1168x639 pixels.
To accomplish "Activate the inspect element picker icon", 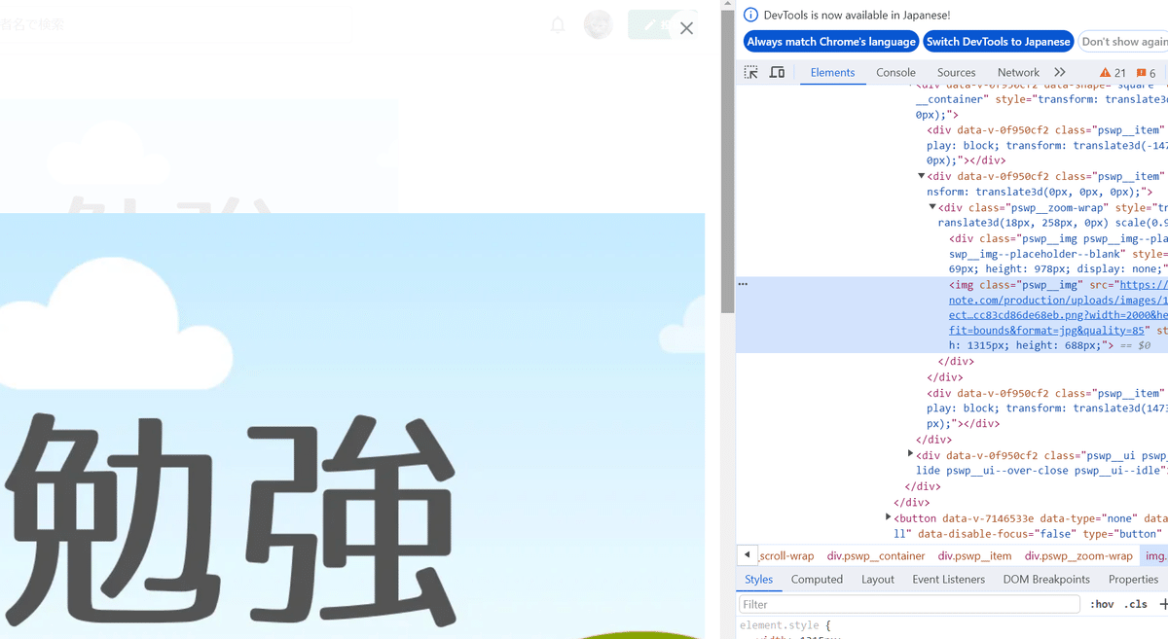I will 751,72.
